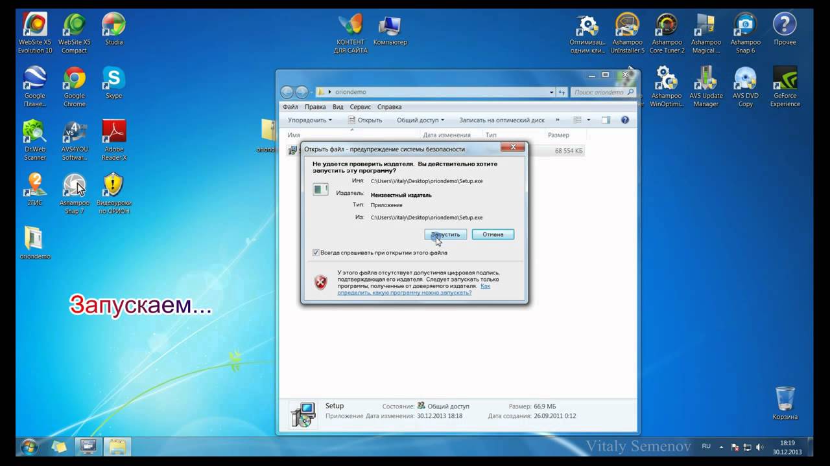Open the Ashampoo Magical desktop icon
This screenshot has height=466, width=830.
[705, 33]
